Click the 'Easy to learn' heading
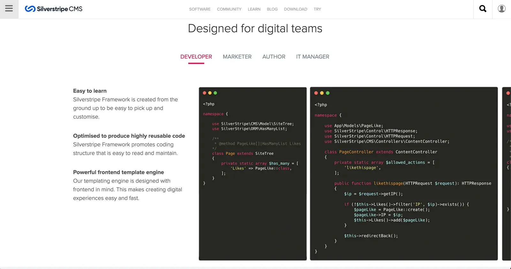511x269 pixels. 90,91
